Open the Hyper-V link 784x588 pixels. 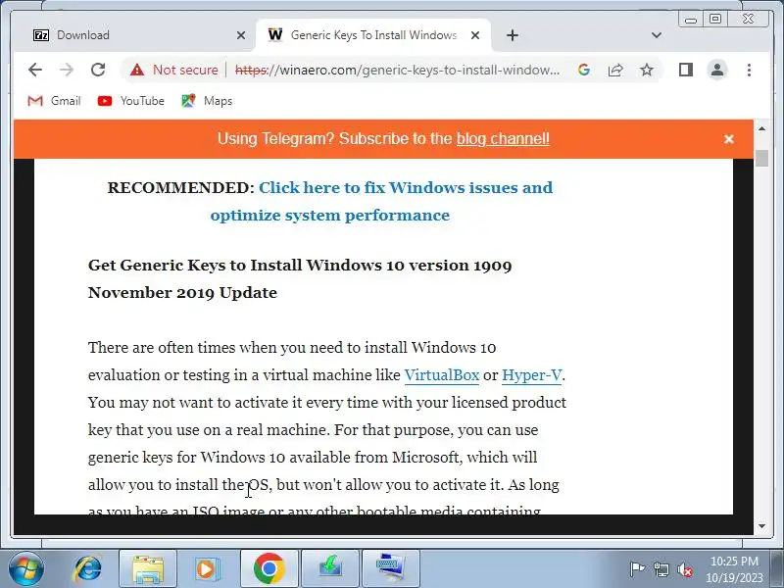531,374
